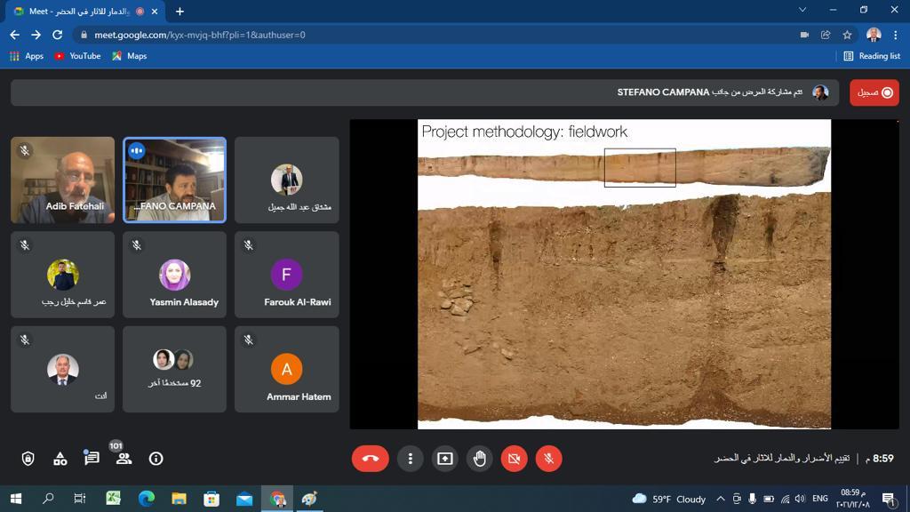This screenshot has height=512, width=910.
Task: Open a new browser tab
Action: (x=180, y=12)
